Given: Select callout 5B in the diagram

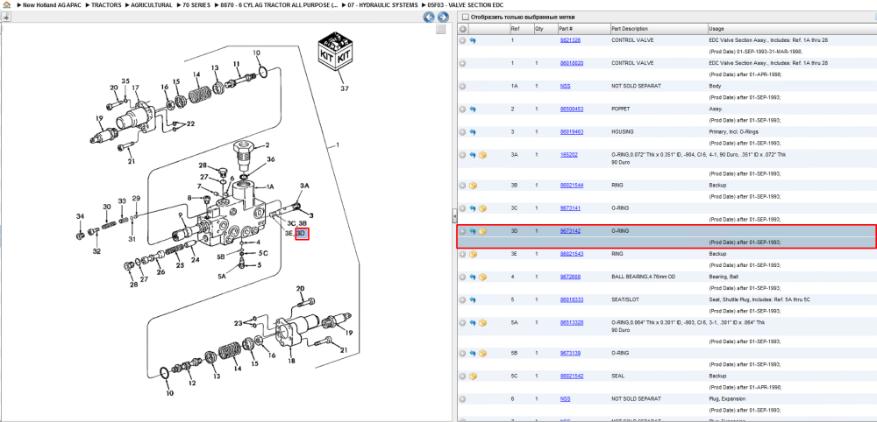Looking at the screenshot, I should (x=221, y=257).
